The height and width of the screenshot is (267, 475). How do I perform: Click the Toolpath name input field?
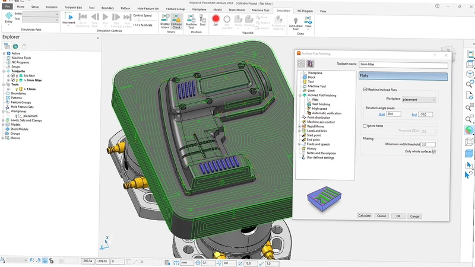click(403, 65)
